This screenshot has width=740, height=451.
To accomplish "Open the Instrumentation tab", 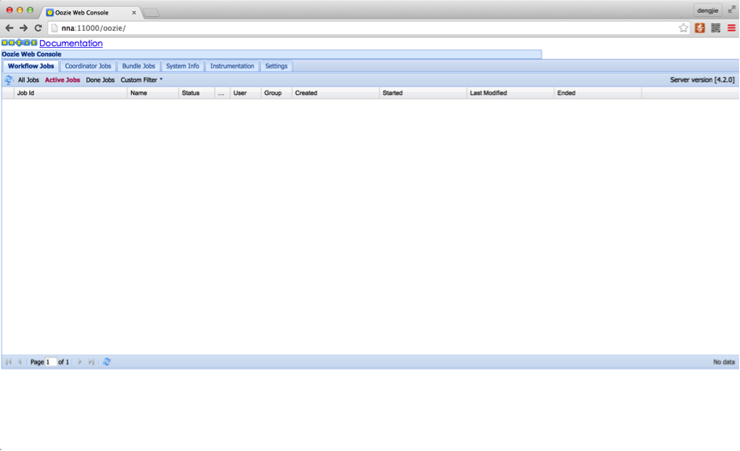I will click(232, 66).
